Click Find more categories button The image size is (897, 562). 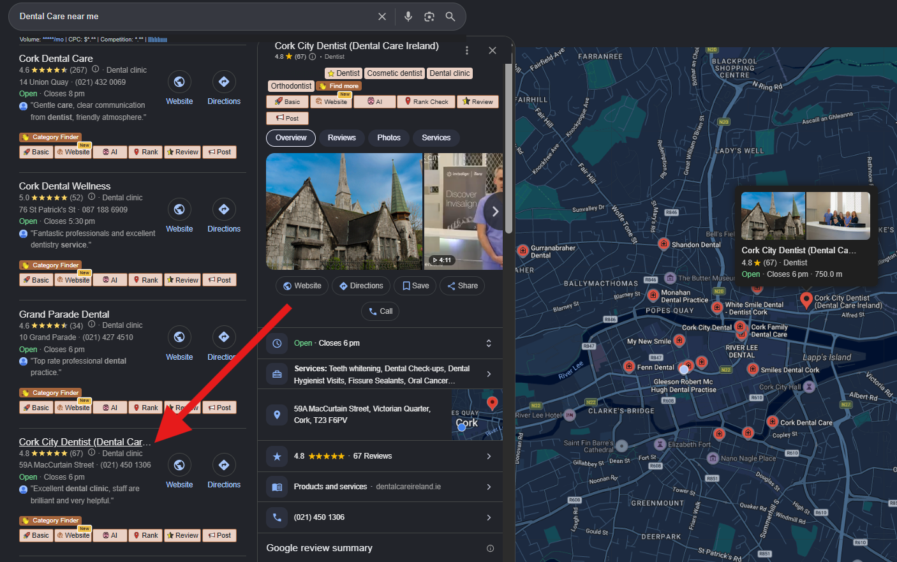pos(339,86)
